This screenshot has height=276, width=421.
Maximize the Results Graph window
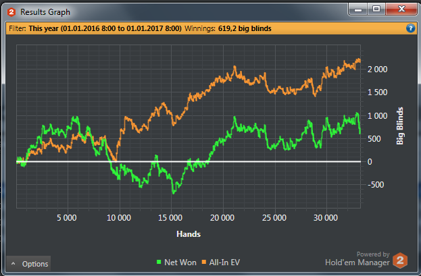[x=376, y=9]
